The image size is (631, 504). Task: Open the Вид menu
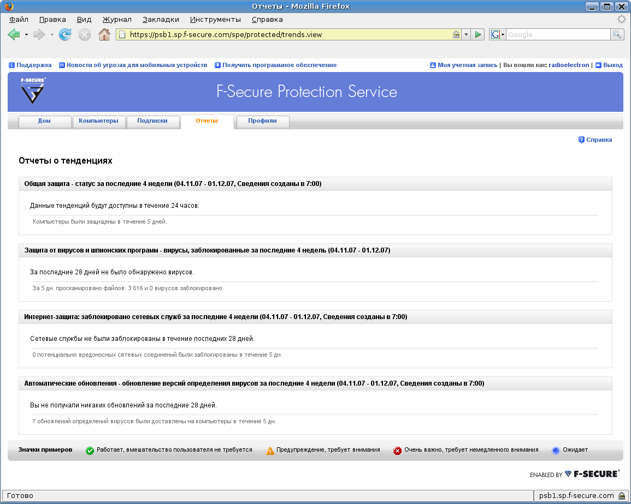pyautogui.click(x=84, y=19)
